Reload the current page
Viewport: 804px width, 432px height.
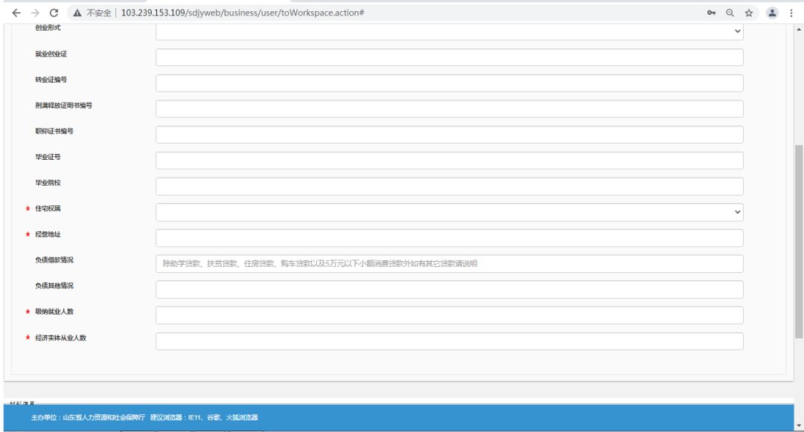pyautogui.click(x=54, y=13)
